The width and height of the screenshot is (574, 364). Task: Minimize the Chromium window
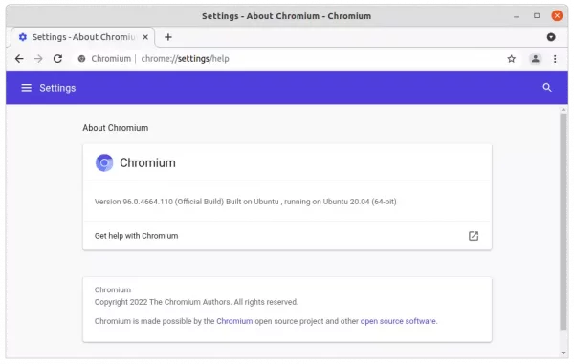pos(517,16)
